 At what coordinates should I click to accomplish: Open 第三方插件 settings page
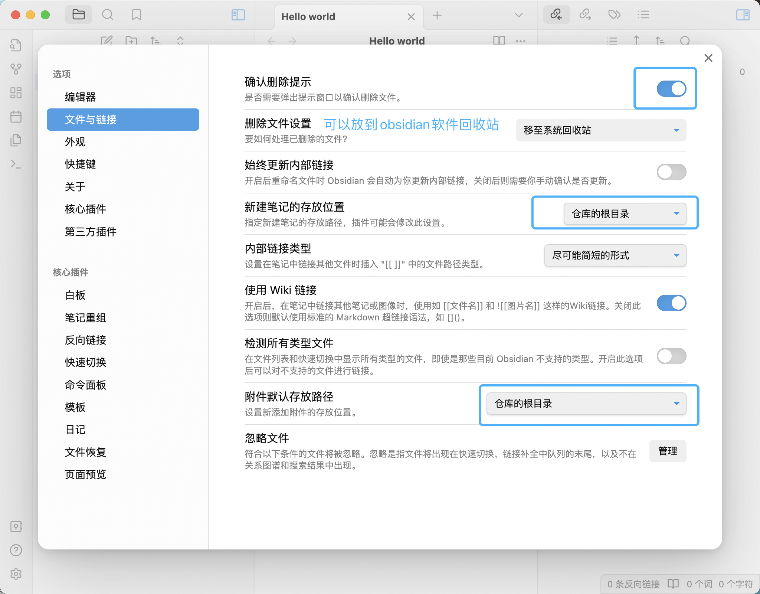91,232
